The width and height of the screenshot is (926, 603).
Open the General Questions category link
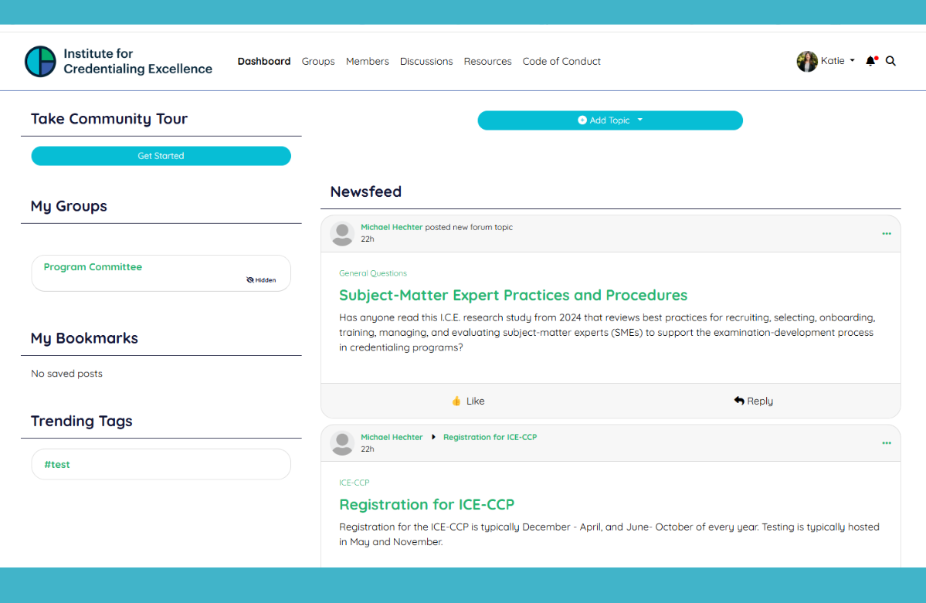[373, 273]
